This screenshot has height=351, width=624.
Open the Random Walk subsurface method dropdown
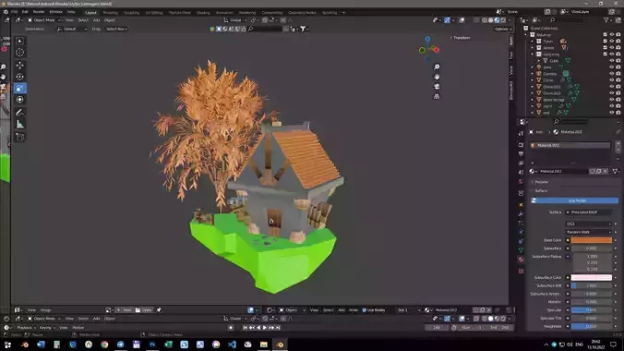(589, 232)
